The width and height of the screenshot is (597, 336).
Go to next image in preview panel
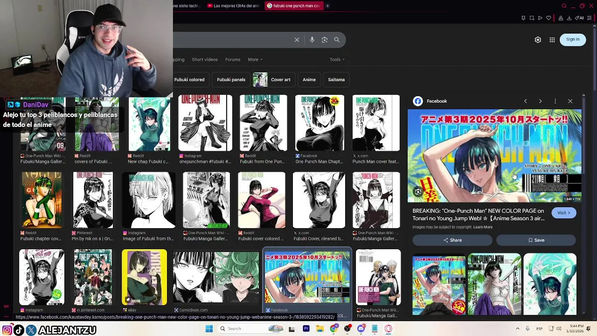pos(540,101)
